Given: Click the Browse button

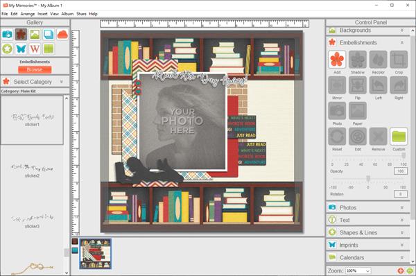Looking at the screenshot, I should click(35, 69).
